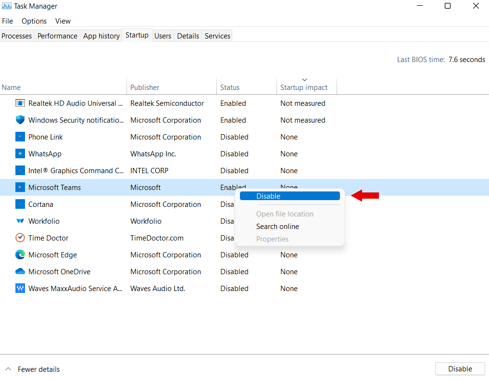Image resolution: width=489 pixels, height=381 pixels.
Task: Click the Waves MaxxAudio icon
Action: click(20, 288)
